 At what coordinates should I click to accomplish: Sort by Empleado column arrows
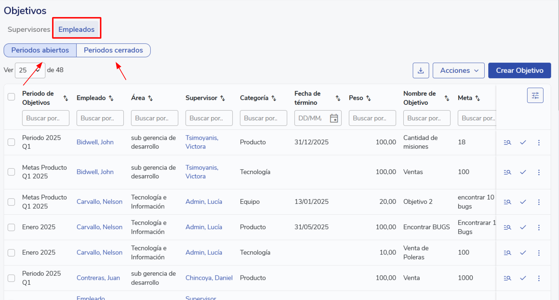coord(111,98)
